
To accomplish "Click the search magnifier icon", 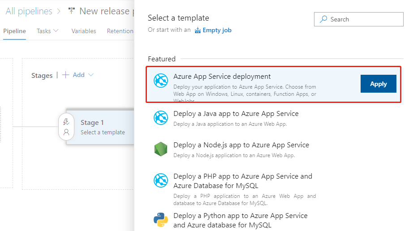I will click(x=323, y=19).
